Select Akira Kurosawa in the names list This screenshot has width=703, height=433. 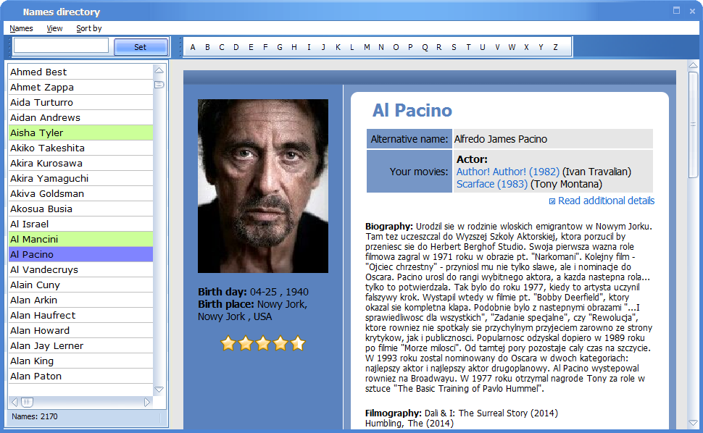46,163
